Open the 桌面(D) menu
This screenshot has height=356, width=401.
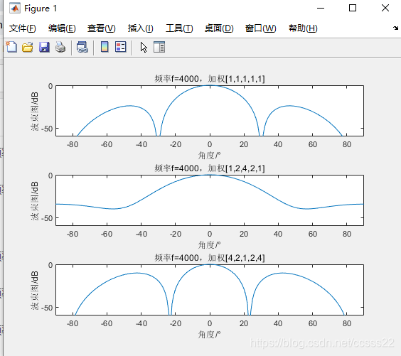[219, 28]
